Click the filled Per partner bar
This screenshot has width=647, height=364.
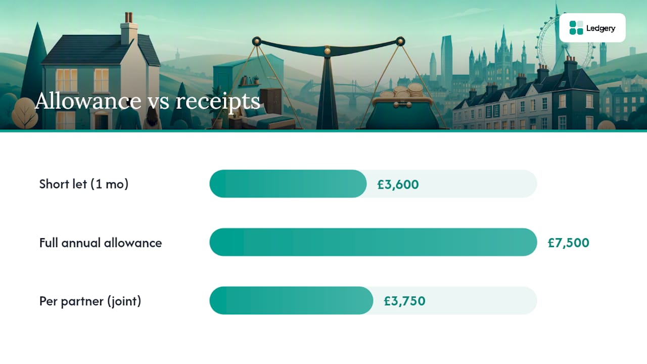[291, 301]
